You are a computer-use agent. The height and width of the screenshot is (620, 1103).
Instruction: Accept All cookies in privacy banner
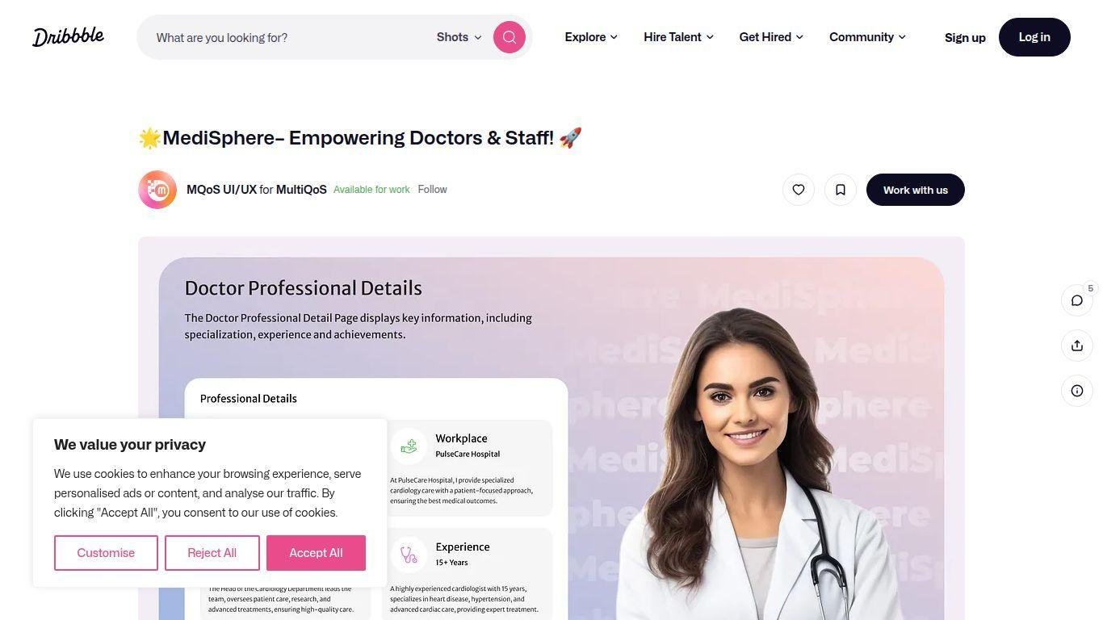tap(316, 553)
